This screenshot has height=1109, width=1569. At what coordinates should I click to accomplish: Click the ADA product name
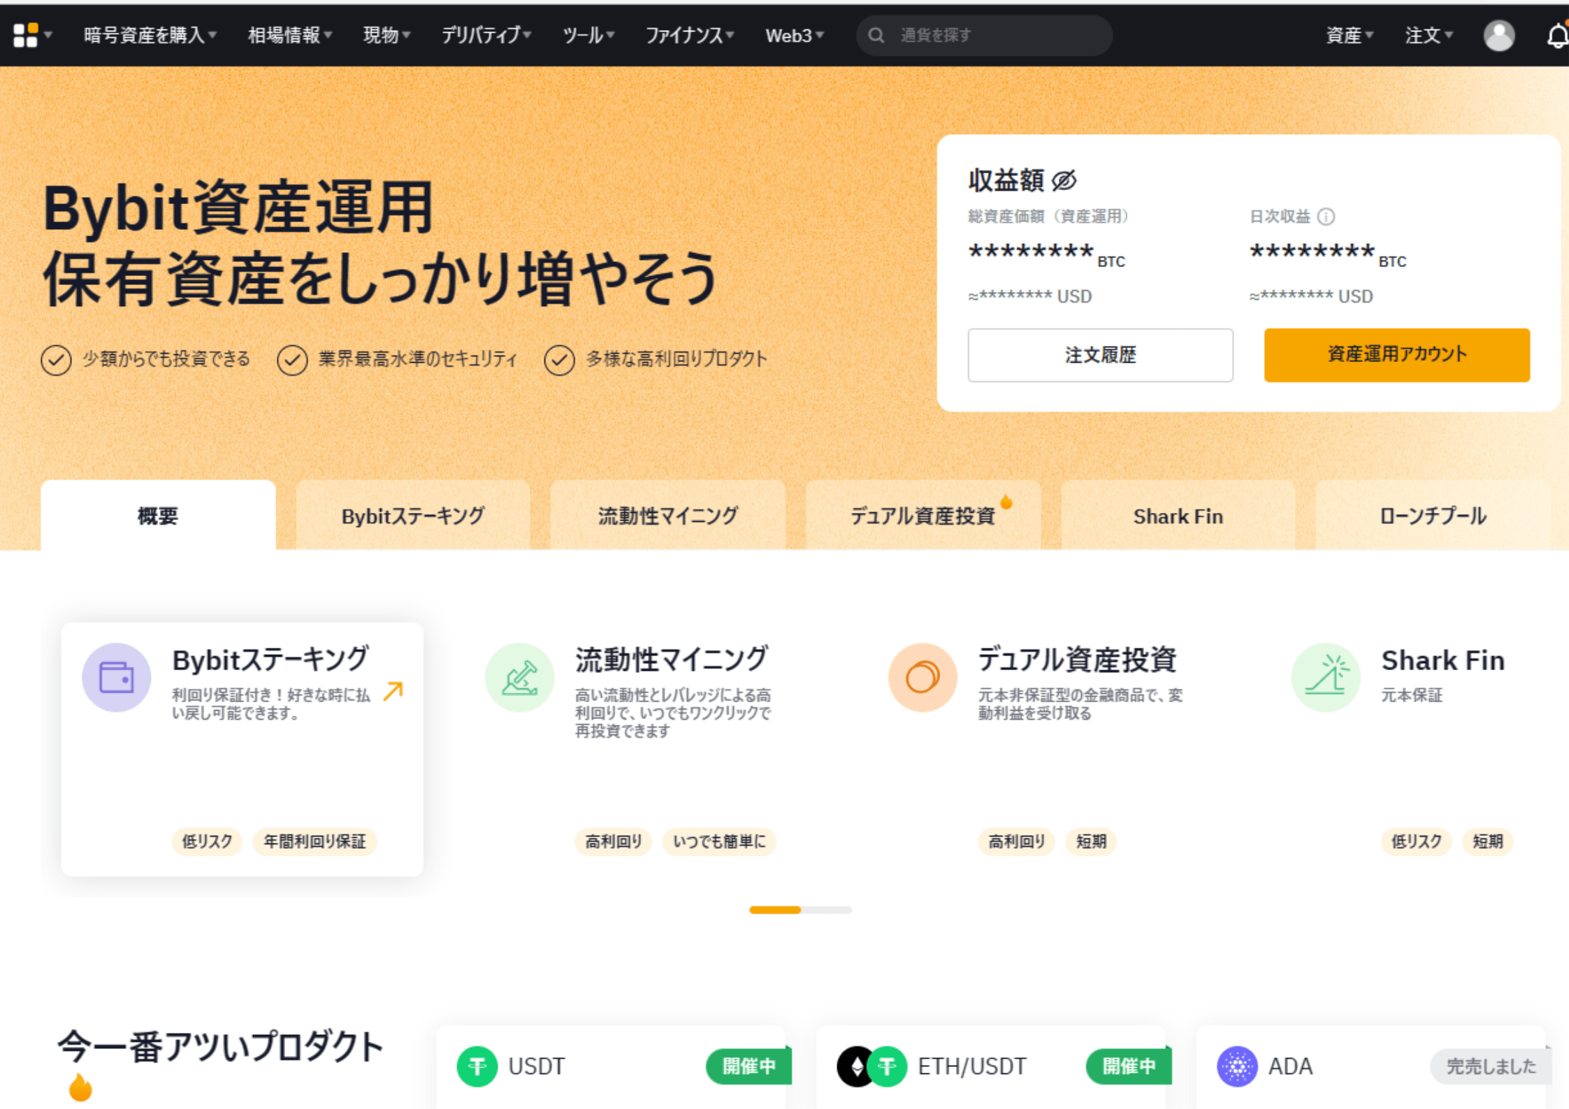click(1290, 1066)
